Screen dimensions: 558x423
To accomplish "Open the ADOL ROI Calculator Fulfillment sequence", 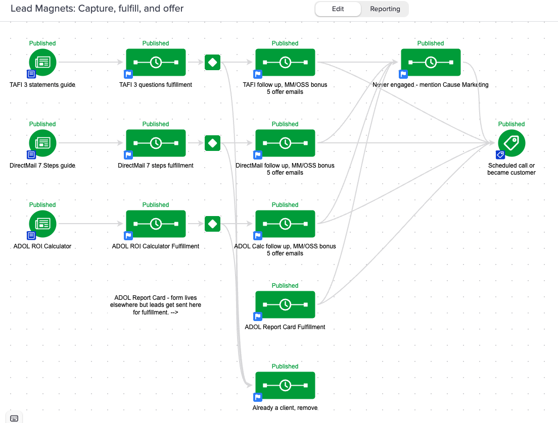I will (156, 224).
